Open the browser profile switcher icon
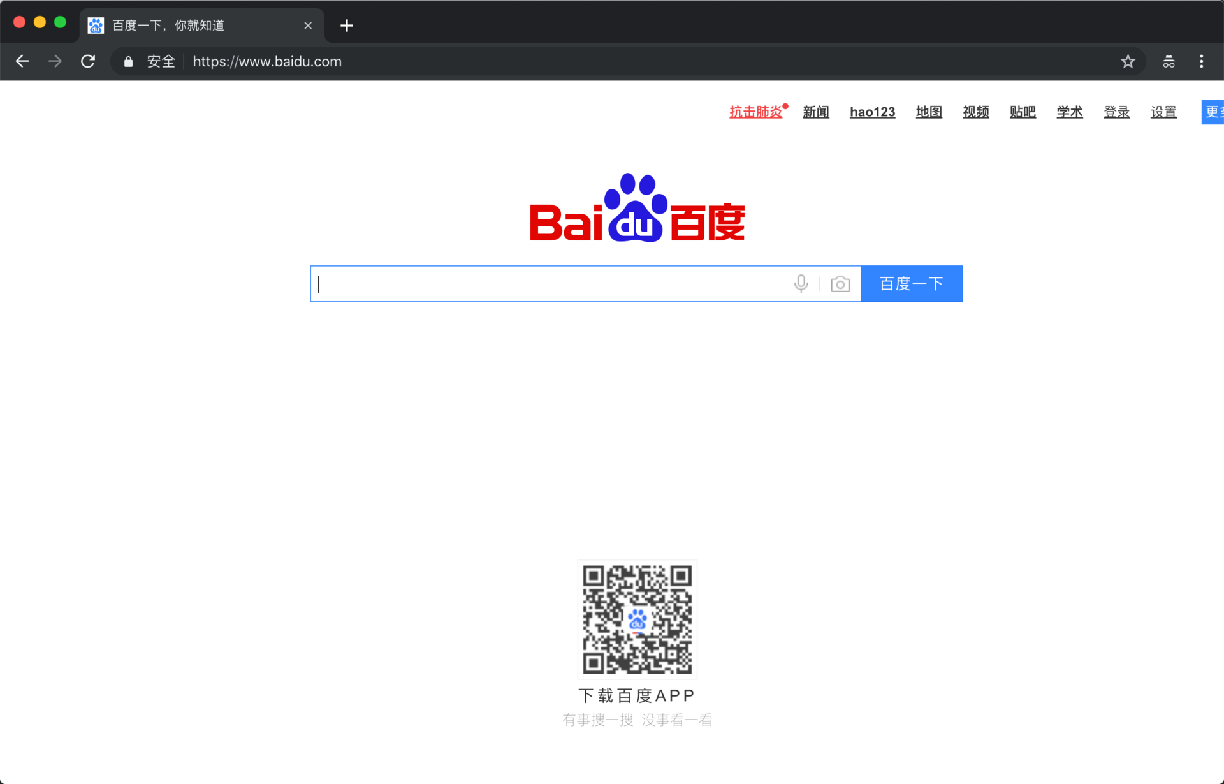Screen dimensions: 1224x784 click(1169, 61)
